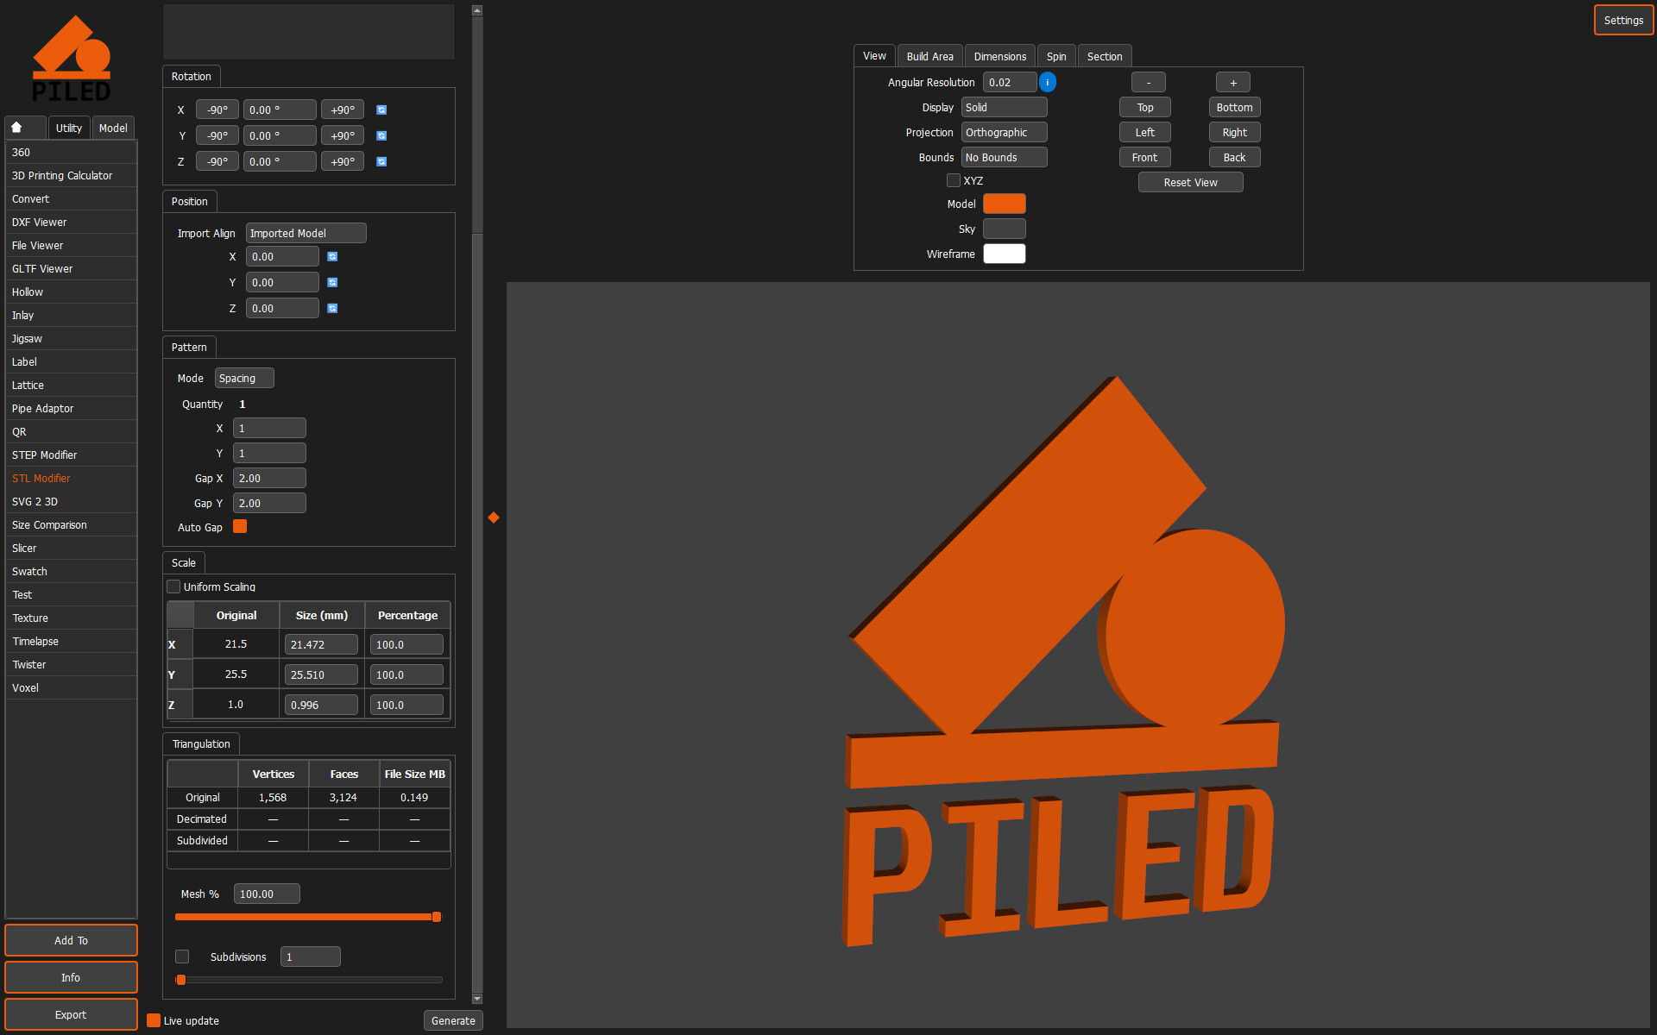This screenshot has height=1035, width=1657.
Task: Open the Dimensions tab
Action: pos(1000,57)
